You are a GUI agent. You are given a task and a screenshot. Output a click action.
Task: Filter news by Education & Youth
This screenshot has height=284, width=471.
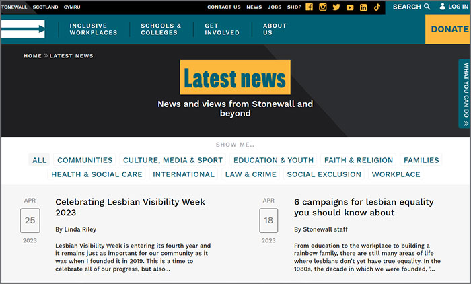[273, 160]
